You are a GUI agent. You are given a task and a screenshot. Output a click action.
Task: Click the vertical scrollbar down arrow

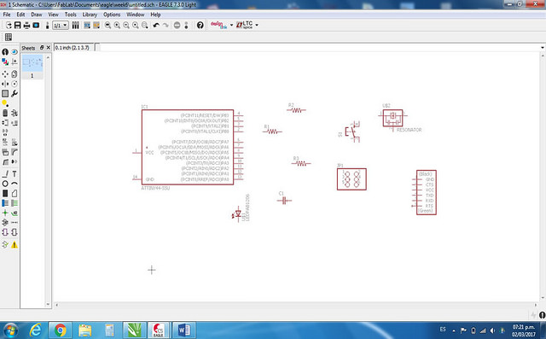(x=543, y=298)
